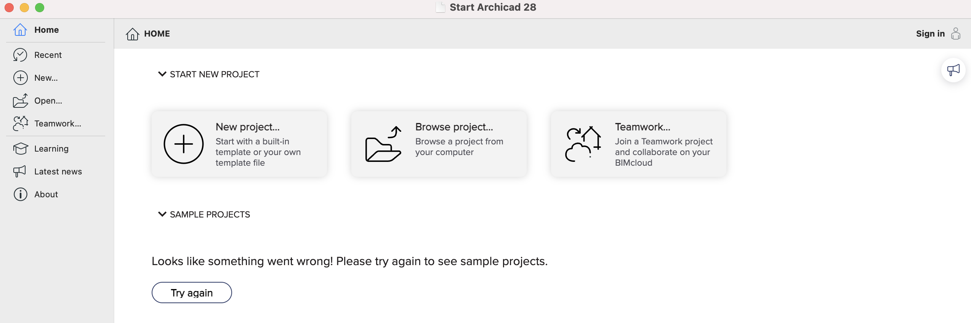Select New... in the sidebar
The height and width of the screenshot is (323, 971).
(x=46, y=78)
